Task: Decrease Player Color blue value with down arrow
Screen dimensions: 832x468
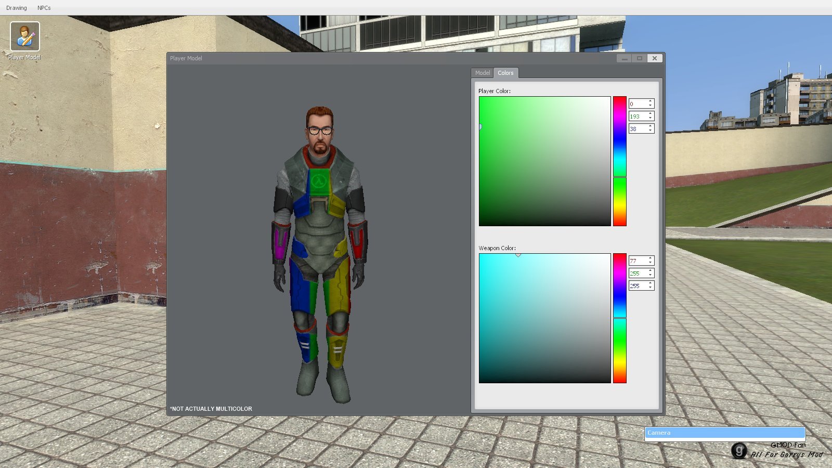Action: point(650,131)
